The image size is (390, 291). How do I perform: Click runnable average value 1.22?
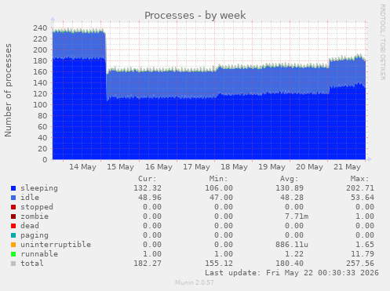coord(294,254)
